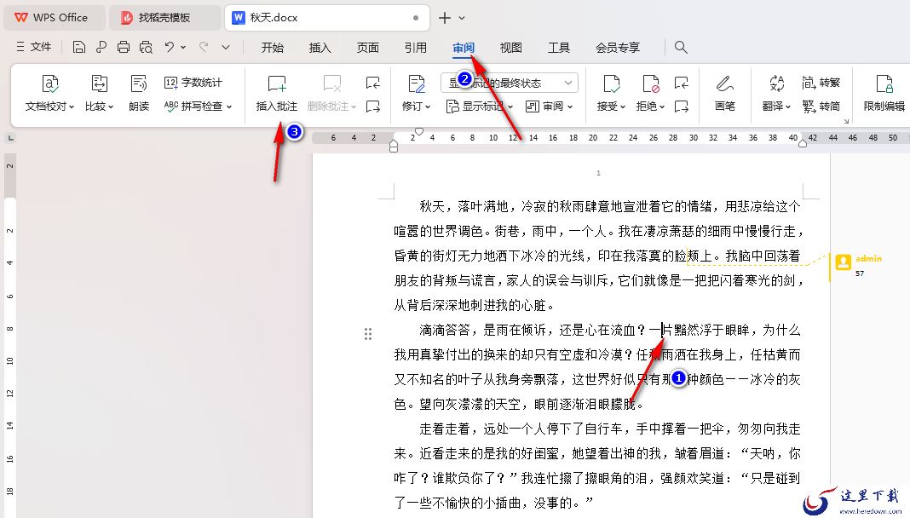910x518 pixels.
Task: Click the 删除批注 delete comment icon
Action: coord(332,84)
